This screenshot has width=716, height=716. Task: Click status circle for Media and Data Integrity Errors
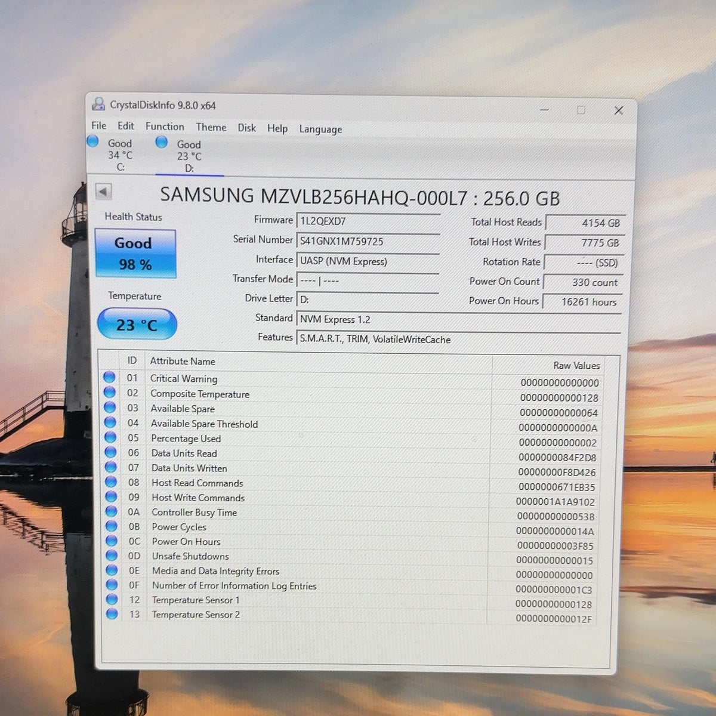pos(112,570)
